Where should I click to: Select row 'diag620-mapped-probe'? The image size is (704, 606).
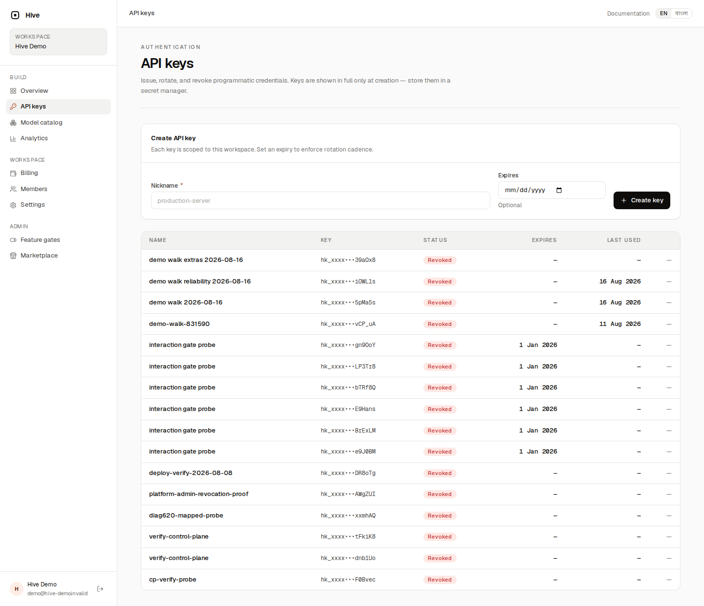(411, 516)
